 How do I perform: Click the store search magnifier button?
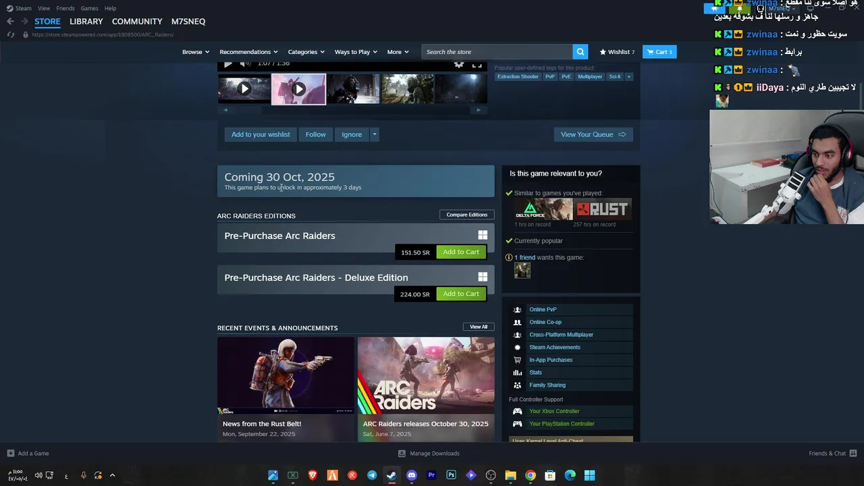[x=580, y=52]
